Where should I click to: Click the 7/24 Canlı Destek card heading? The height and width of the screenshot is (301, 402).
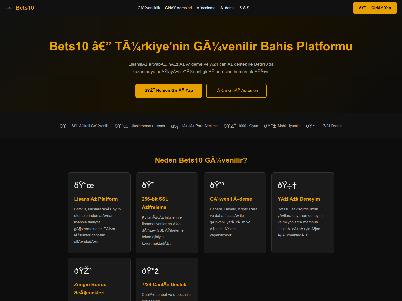[x=164, y=285]
